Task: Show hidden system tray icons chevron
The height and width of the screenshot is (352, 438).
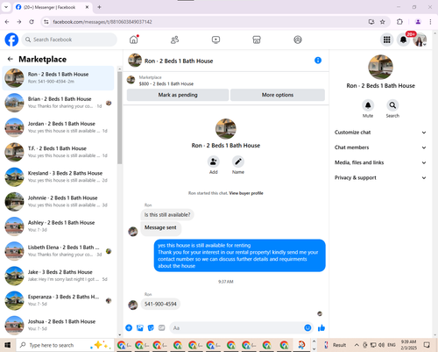Action: [357, 345]
